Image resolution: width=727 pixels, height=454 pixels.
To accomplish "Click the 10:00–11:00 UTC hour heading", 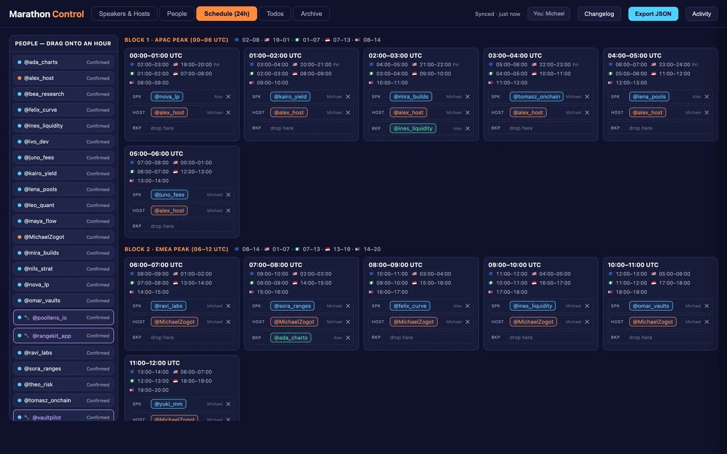I will (633, 265).
